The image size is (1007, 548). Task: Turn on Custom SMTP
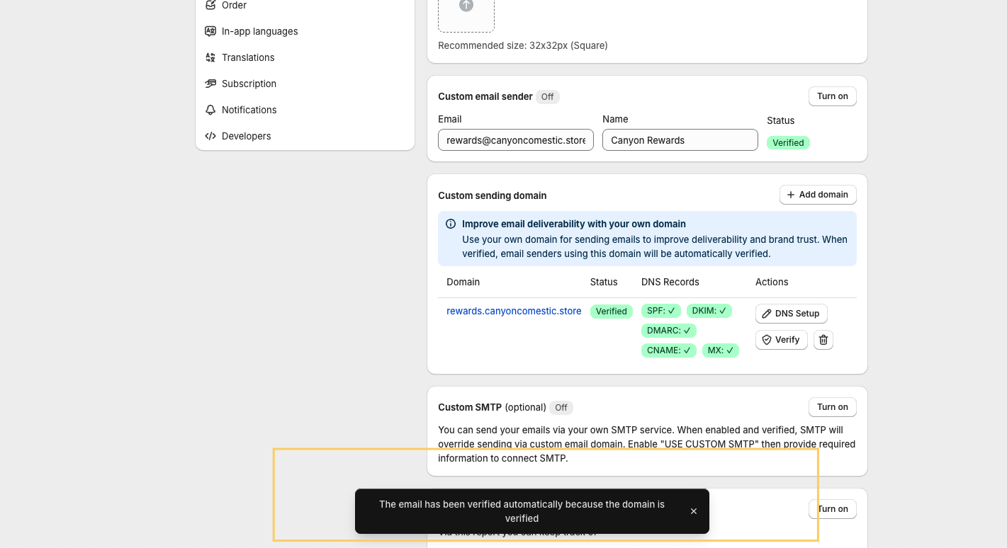pos(832,407)
